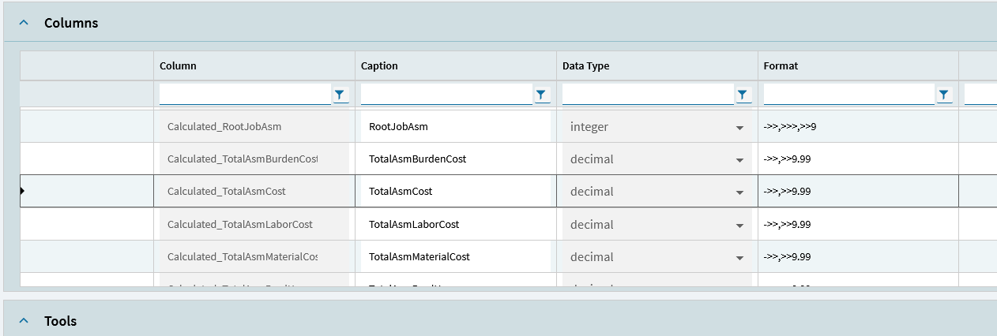Open Data Type dropdown for TotalAsmLaborCost row

click(x=739, y=225)
